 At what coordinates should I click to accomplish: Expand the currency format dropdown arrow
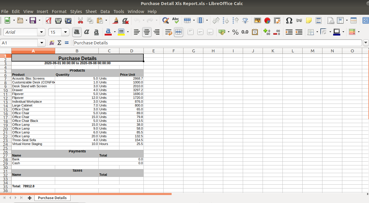click(x=229, y=32)
